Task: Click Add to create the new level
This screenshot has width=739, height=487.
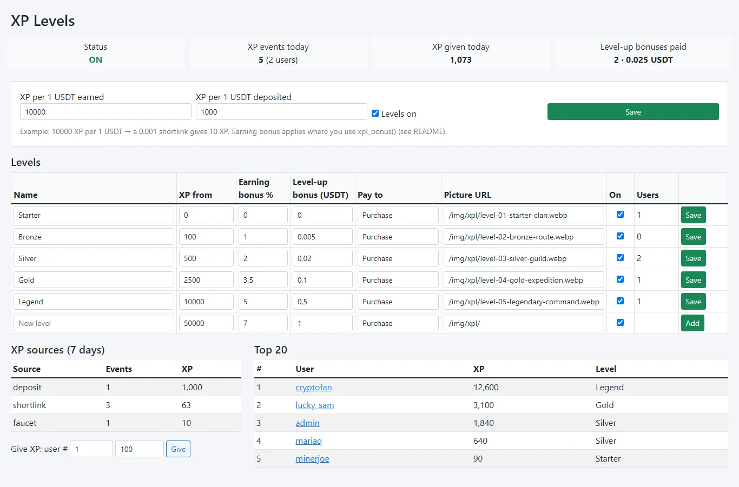Action: tap(692, 323)
